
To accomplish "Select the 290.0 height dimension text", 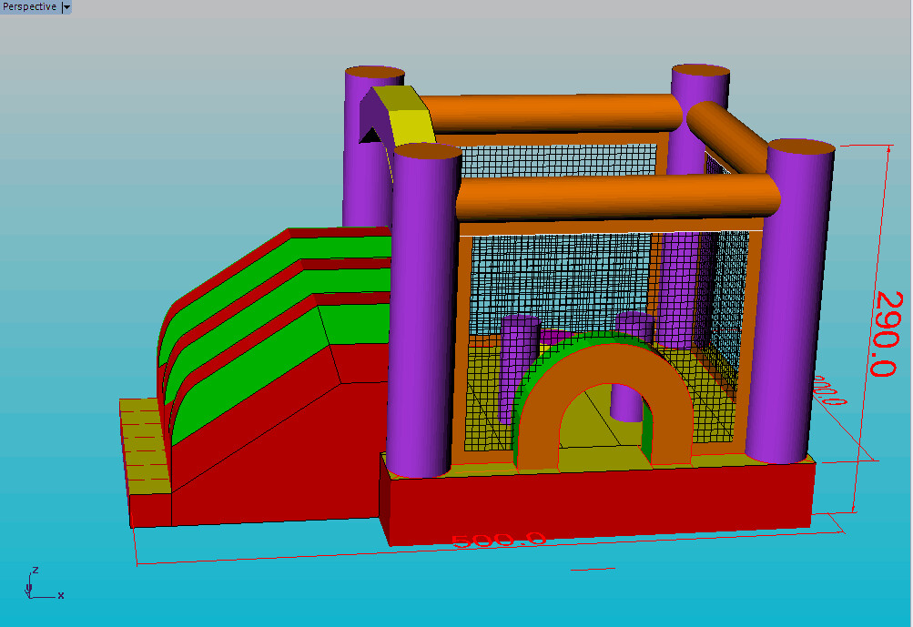I will coord(884,333).
